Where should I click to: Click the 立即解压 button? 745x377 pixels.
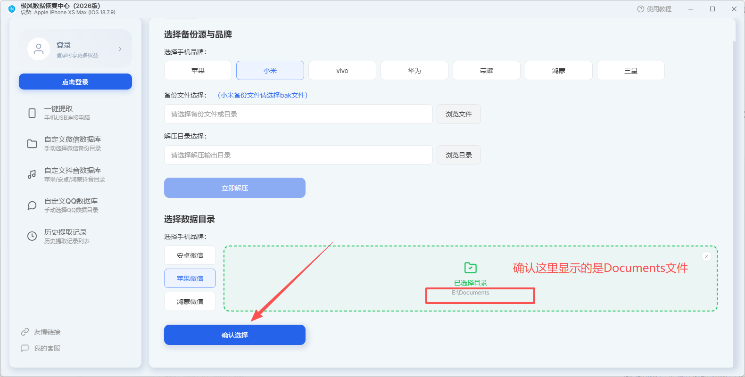coord(235,188)
